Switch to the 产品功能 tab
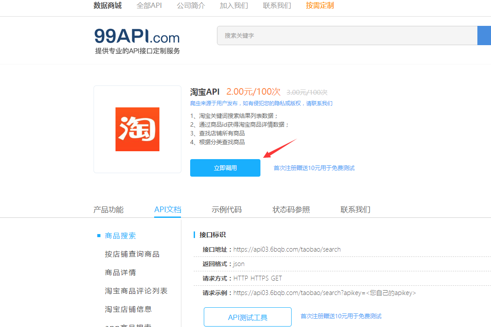 tap(108, 210)
